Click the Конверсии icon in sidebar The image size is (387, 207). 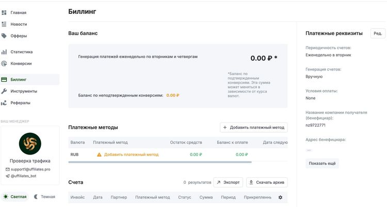[4, 64]
